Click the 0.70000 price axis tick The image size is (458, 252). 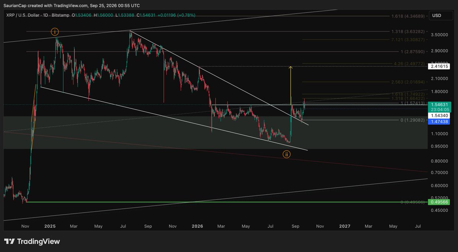point(440,173)
